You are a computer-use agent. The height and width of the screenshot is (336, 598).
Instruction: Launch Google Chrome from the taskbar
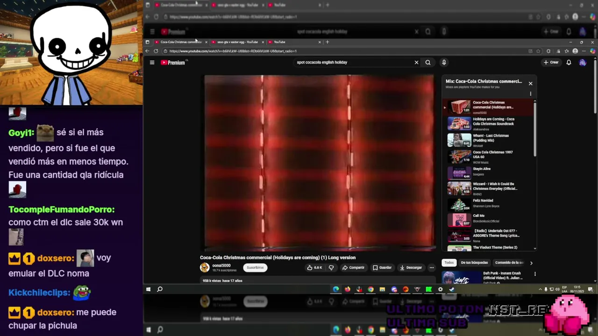pos(370,289)
